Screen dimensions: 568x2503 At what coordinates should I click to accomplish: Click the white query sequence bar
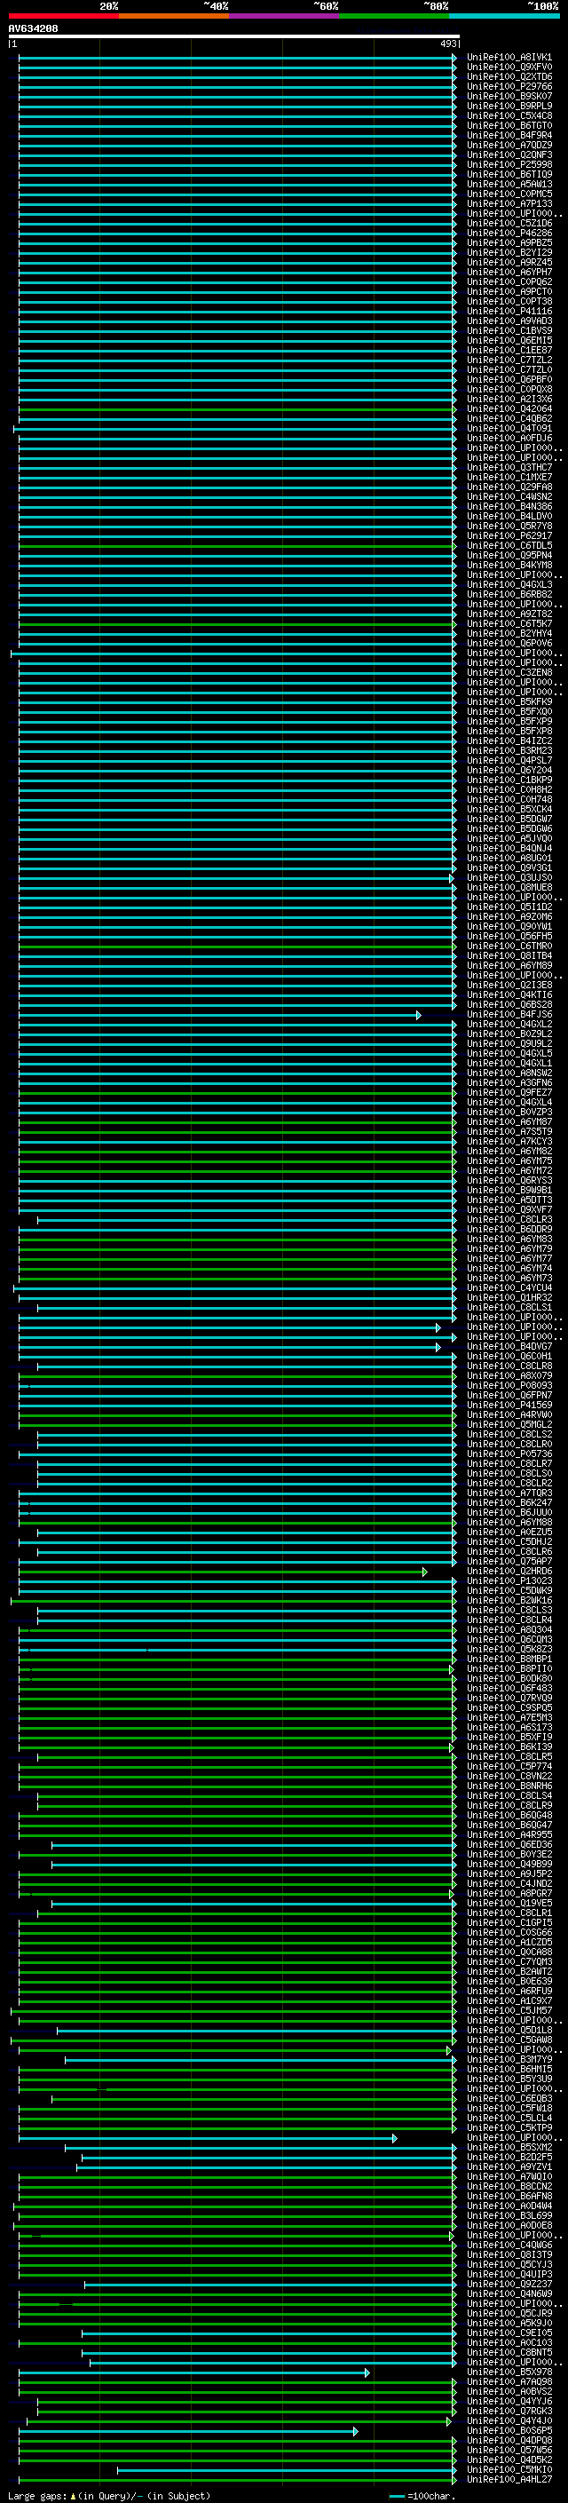[234, 37]
